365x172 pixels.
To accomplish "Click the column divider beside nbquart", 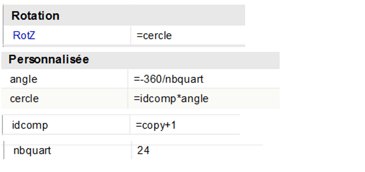I will pyautogui.click(x=131, y=150).
